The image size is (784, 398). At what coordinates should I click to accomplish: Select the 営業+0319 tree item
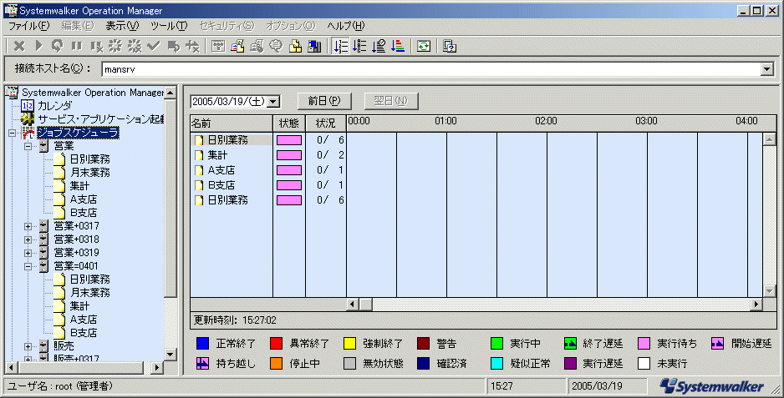tap(77, 253)
